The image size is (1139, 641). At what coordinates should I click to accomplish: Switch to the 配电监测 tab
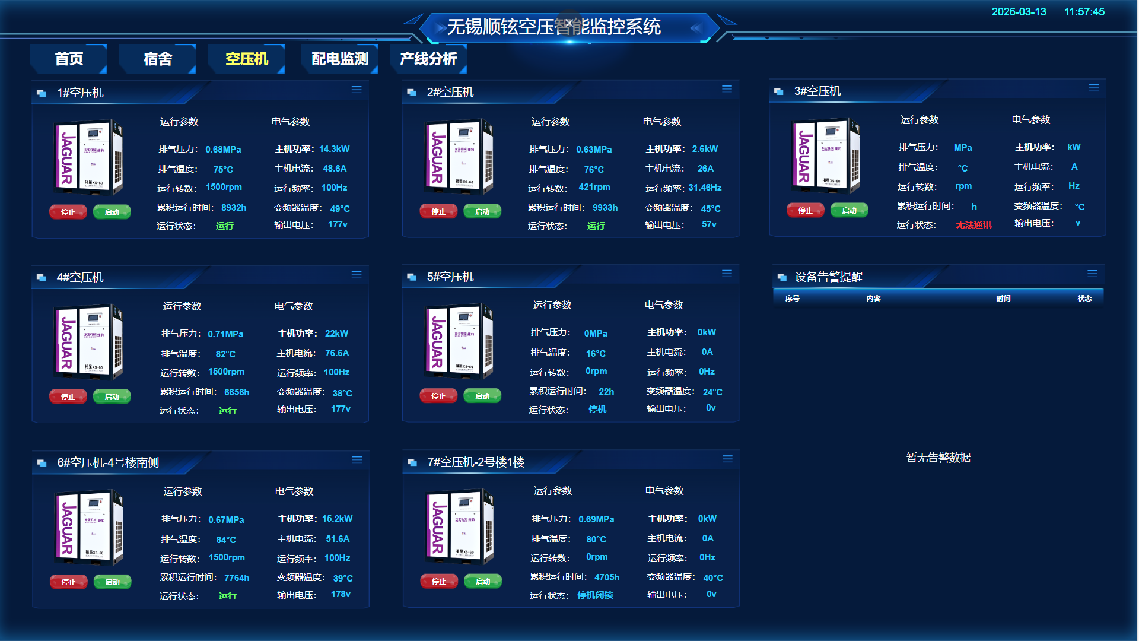pos(339,59)
